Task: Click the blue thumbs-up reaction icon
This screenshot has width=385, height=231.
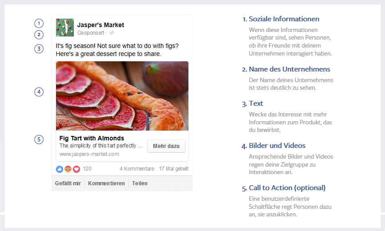Action: [x=60, y=169]
